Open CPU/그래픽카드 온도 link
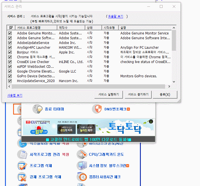Image resolution: width=200 pixels, height=186 pixels. tap(106, 154)
